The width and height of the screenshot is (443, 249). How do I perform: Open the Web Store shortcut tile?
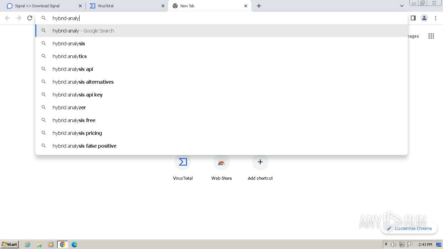click(221, 167)
